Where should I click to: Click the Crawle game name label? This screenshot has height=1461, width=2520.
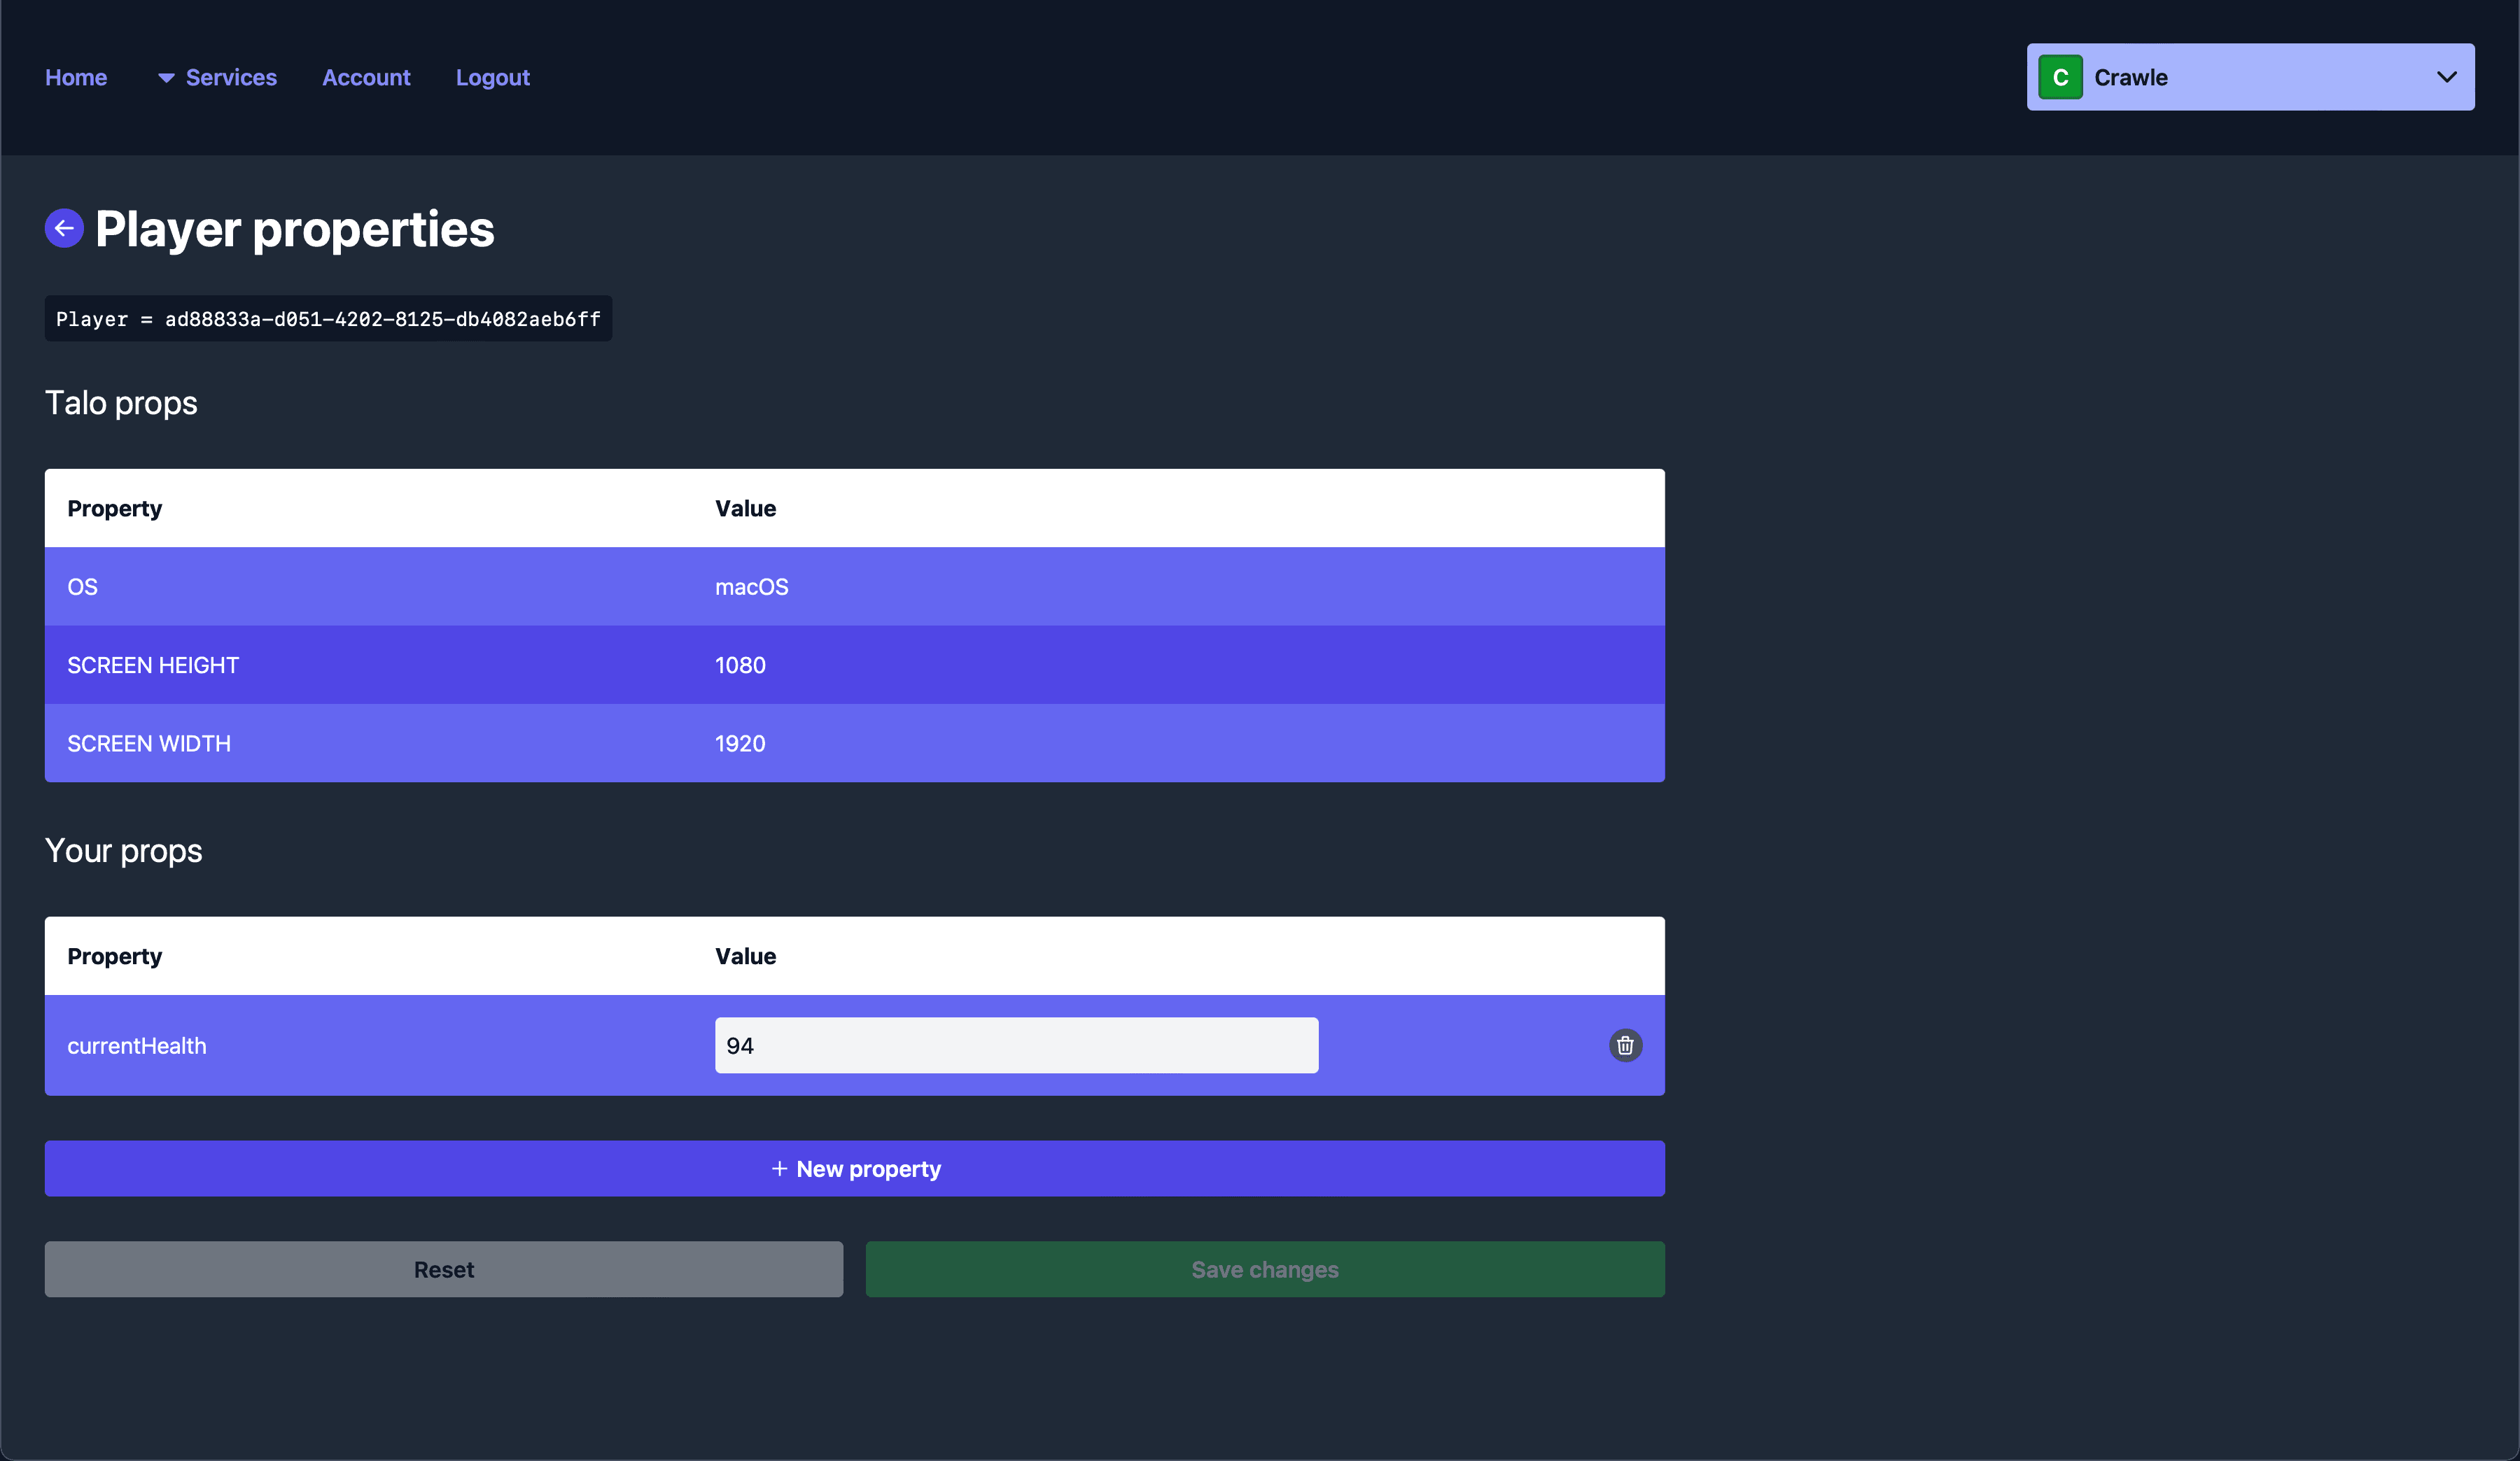click(2131, 77)
